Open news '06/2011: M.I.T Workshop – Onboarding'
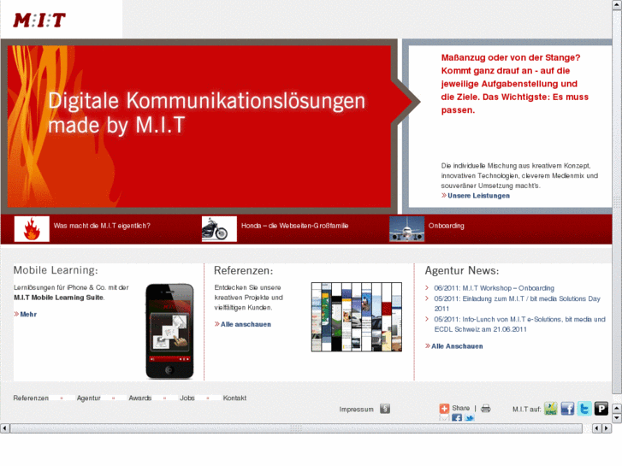 [x=494, y=288]
